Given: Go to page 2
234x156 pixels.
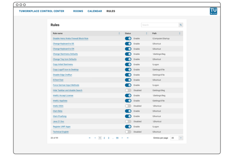Looking at the screenshot, I should 104,138.
